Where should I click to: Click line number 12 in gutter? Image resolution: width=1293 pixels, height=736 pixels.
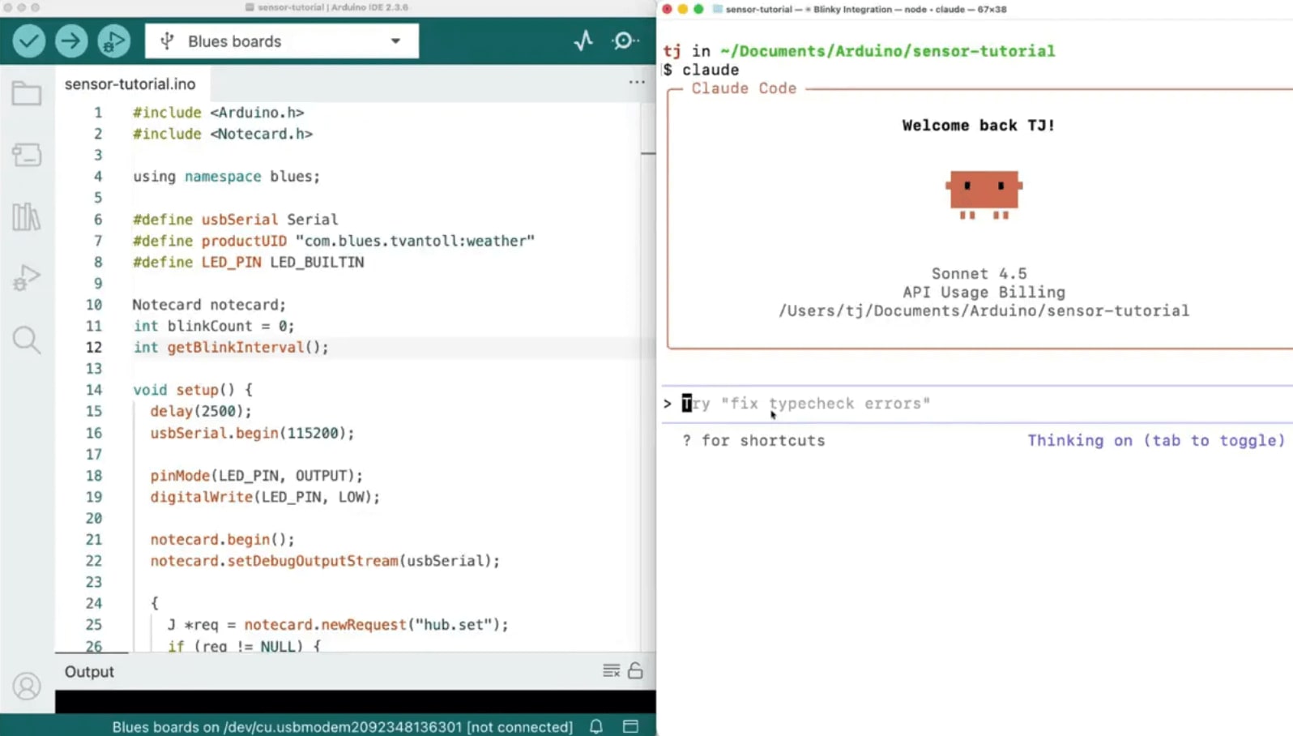click(94, 347)
